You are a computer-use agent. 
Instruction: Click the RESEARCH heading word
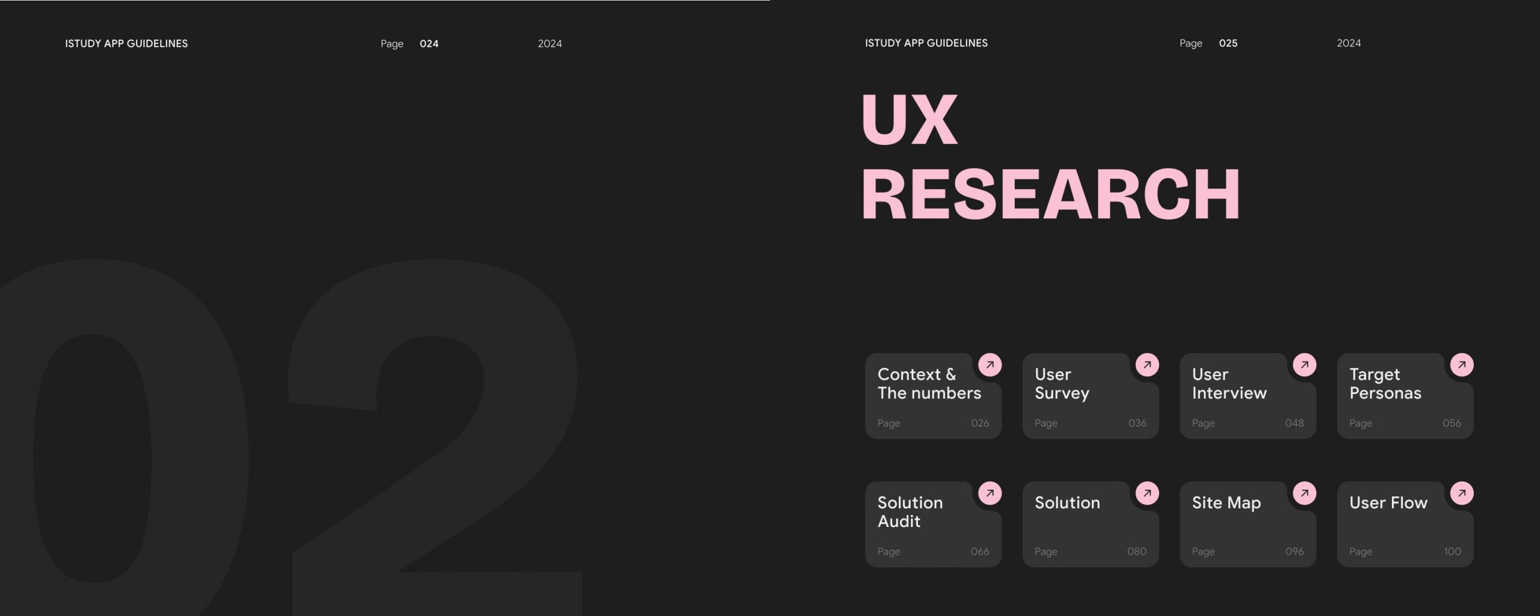1051,194
